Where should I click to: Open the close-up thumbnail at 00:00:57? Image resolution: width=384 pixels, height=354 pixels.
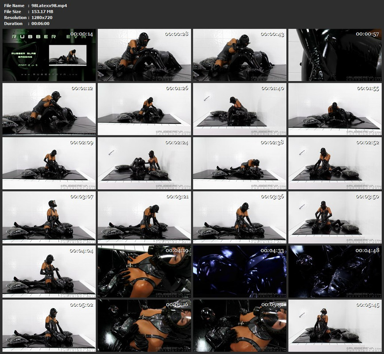335,55
